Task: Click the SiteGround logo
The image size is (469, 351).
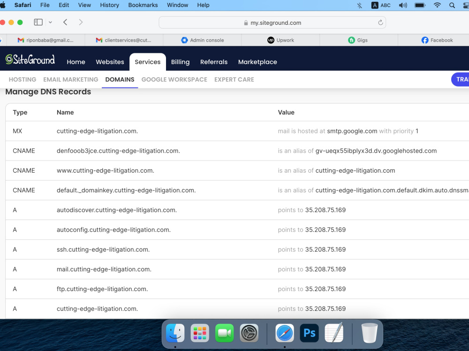Action: point(30,60)
